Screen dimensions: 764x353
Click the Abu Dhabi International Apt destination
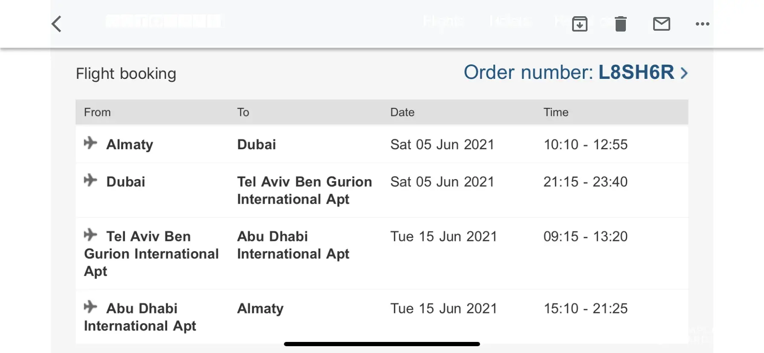[x=293, y=245]
